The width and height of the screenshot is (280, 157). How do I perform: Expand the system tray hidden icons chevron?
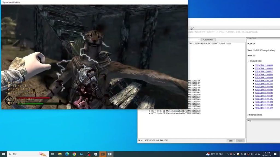click(227, 154)
